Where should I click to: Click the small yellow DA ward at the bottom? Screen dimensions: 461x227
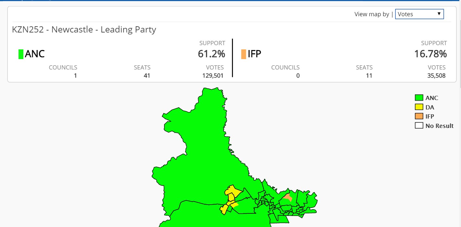pyautogui.click(x=224, y=209)
